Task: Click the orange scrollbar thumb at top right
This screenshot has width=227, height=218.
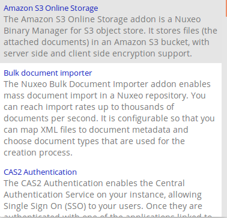Action: 226,8
